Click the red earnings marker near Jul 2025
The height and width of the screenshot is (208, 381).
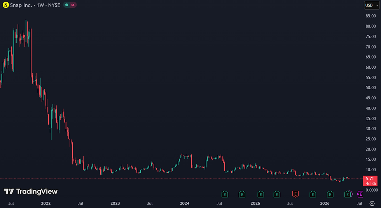coord(295,194)
